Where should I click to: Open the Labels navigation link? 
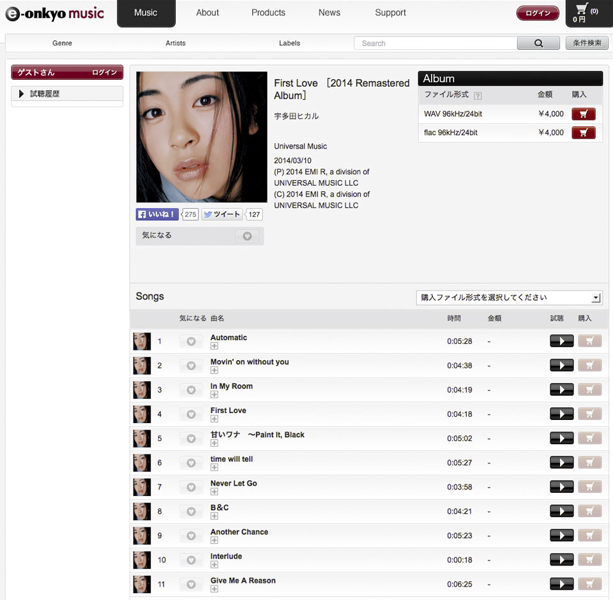289,43
